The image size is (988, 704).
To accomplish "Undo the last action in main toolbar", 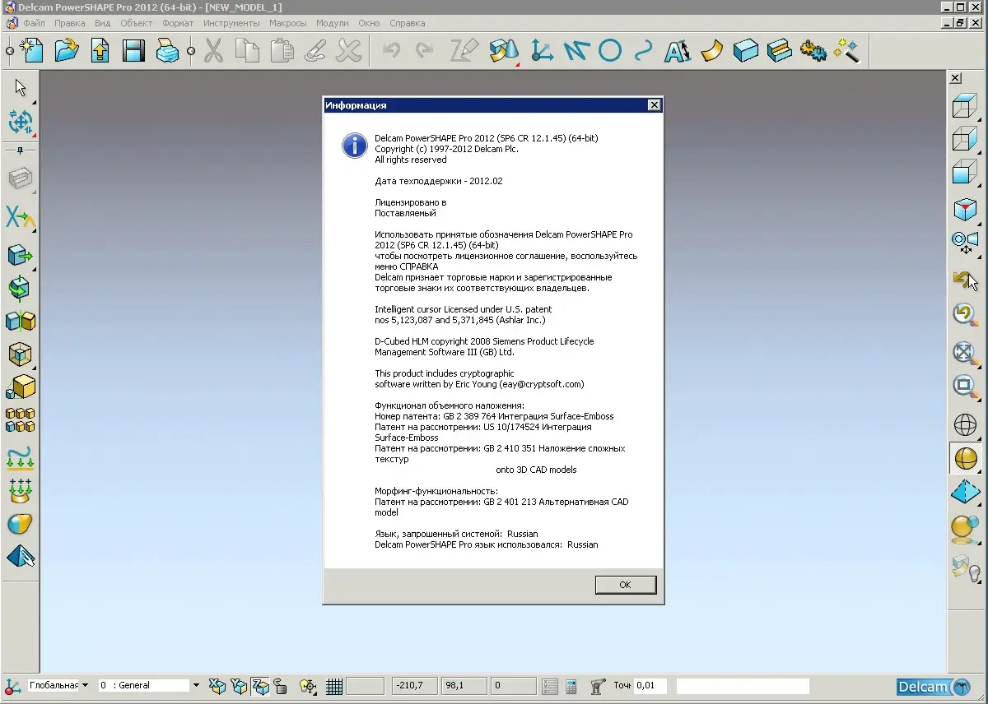I will 391,51.
